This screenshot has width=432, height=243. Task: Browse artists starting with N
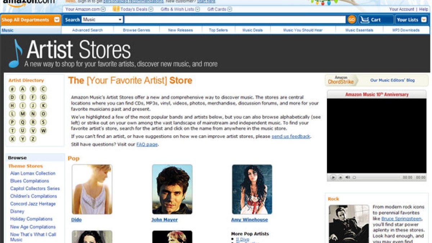pos(33,114)
